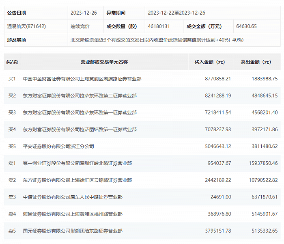Select buy amount 954037.67
The height and width of the screenshot is (244, 284).
point(219,163)
